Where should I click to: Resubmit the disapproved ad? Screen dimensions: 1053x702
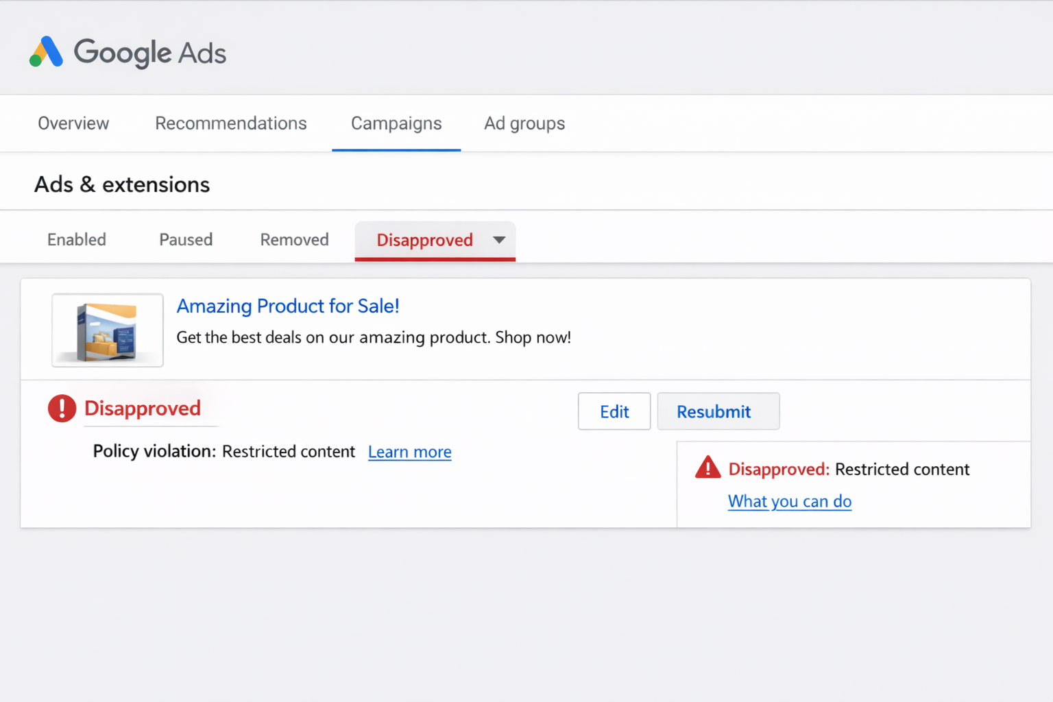718,411
